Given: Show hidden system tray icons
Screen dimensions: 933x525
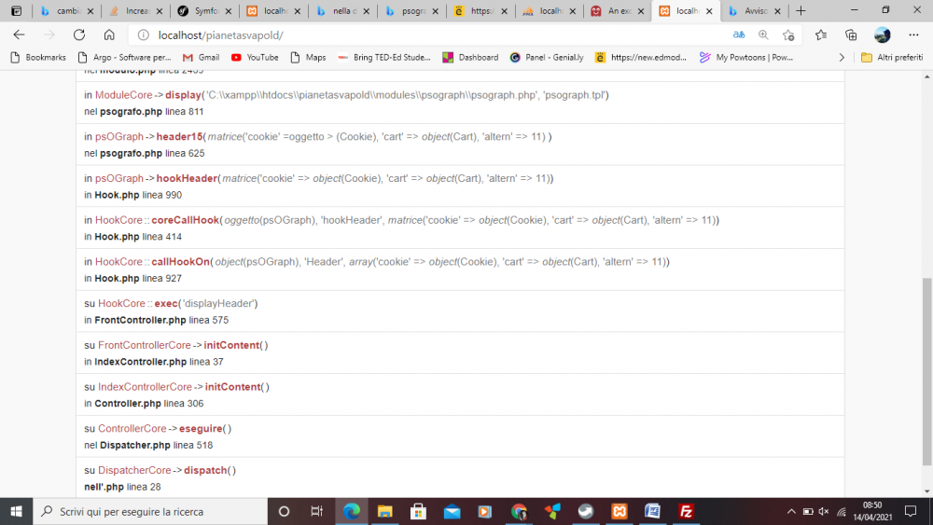Looking at the screenshot, I should (791, 511).
